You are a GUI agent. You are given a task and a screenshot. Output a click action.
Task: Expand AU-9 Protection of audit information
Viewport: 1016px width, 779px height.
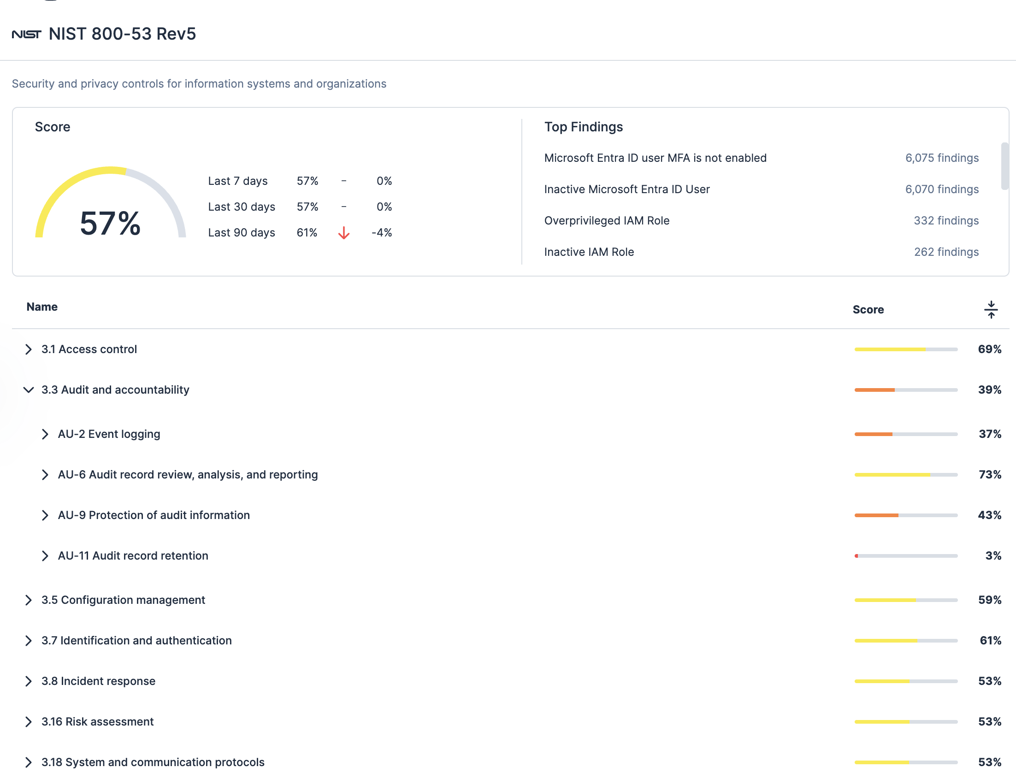[45, 515]
